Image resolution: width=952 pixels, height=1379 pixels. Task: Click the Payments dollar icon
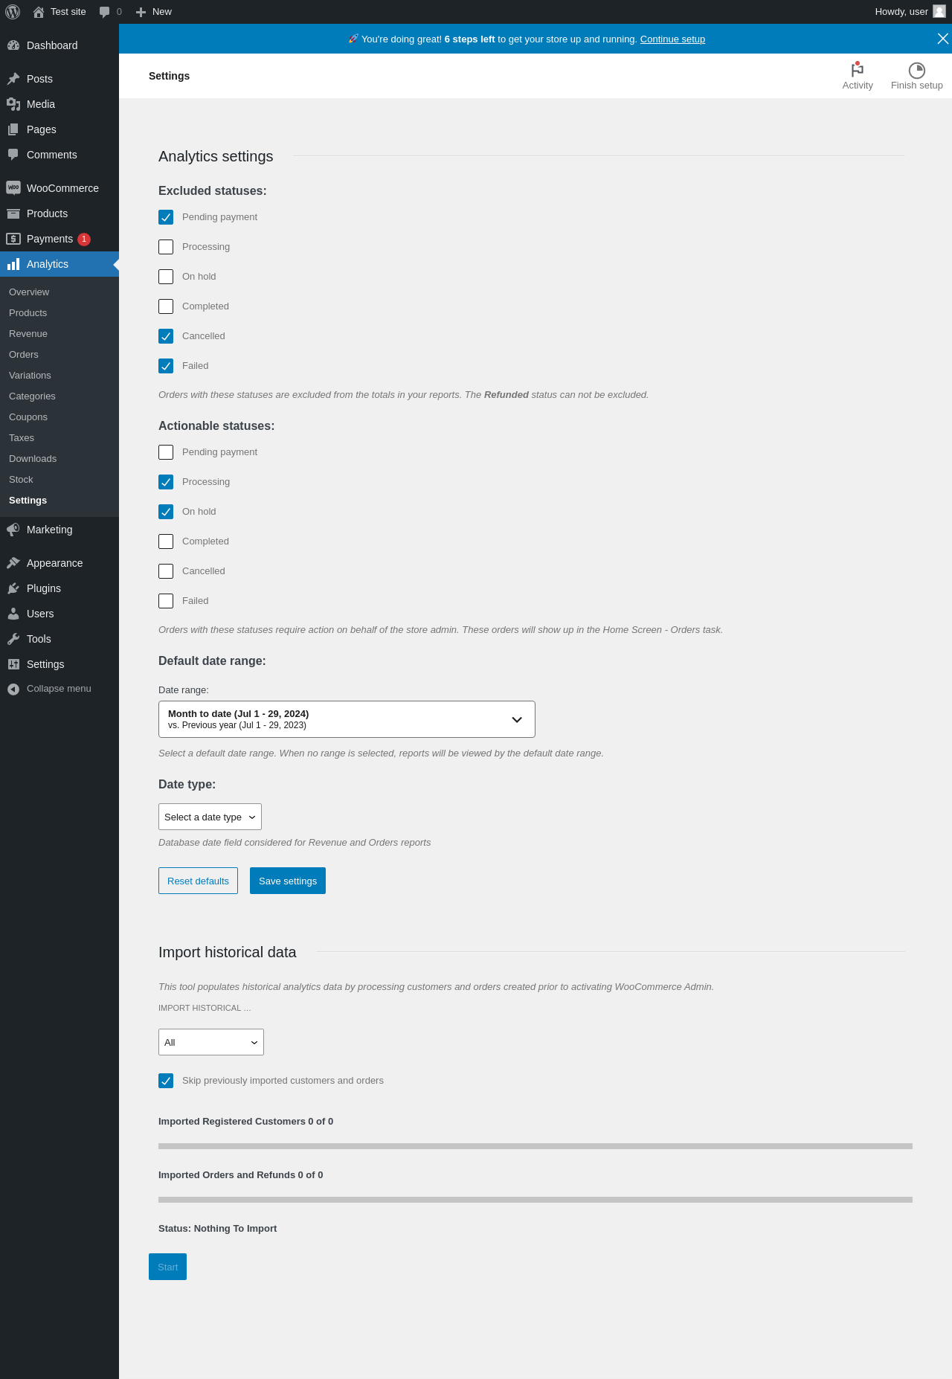click(x=13, y=239)
